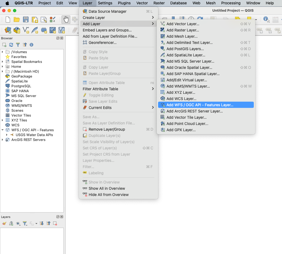Choose Add Vector Layer menu entry

(x=206, y=24)
